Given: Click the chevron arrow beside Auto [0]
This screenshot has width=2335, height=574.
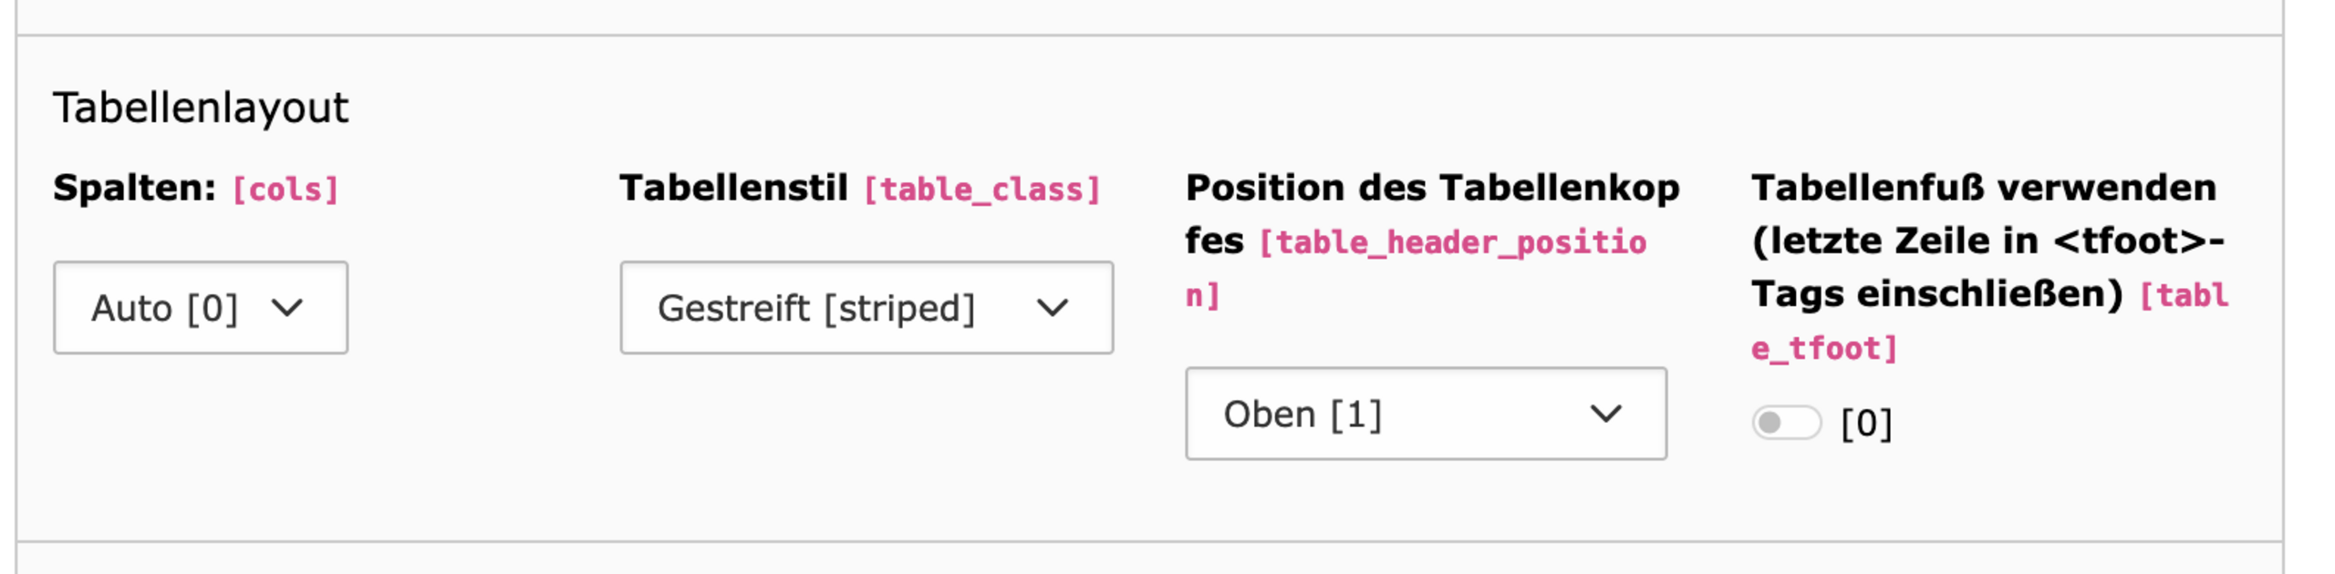Looking at the screenshot, I should 287,308.
